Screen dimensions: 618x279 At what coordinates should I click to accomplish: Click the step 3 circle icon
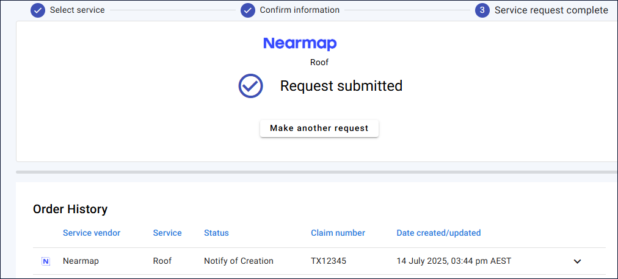click(482, 10)
